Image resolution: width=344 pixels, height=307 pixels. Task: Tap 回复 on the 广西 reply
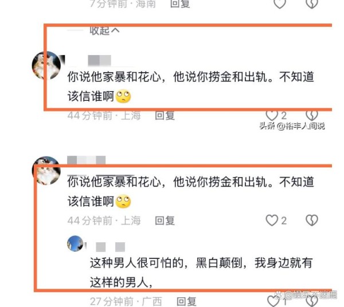pyautogui.click(x=187, y=301)
